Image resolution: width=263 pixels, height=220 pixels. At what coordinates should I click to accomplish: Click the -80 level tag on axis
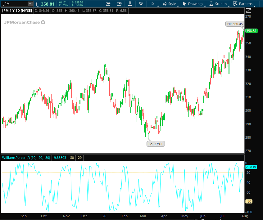click(x=249, y=201)
